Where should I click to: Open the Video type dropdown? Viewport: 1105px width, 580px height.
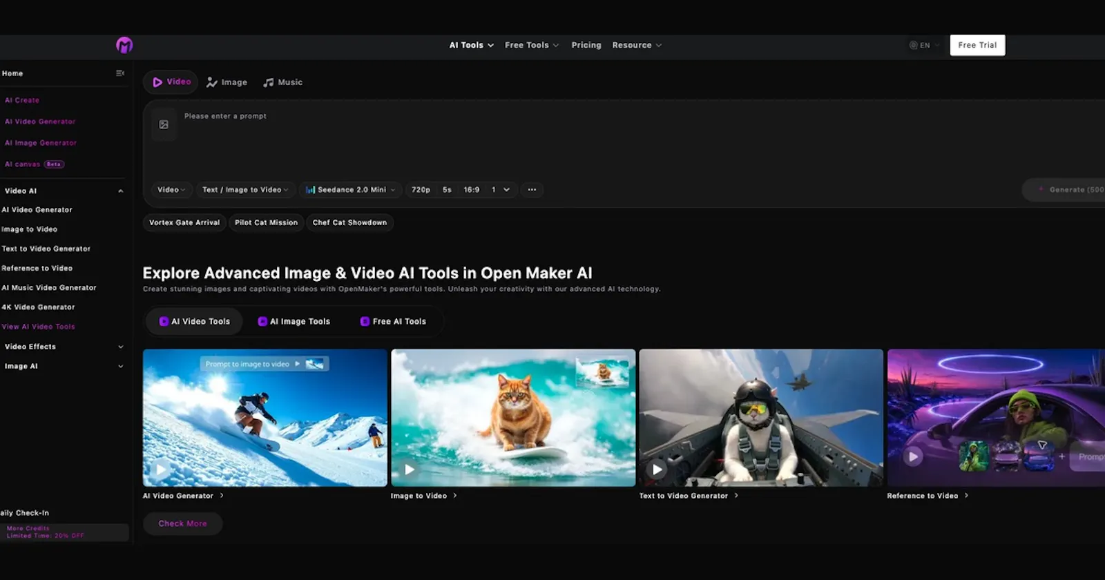pos(171,190)
